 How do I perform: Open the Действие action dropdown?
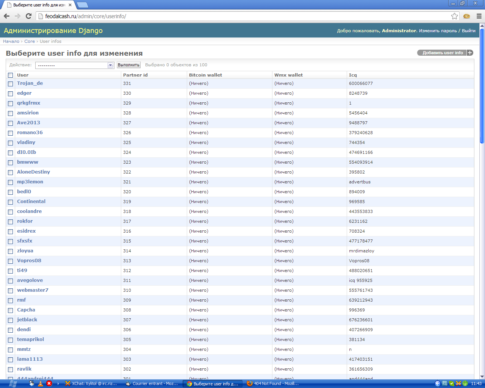[x=75, y=65]
